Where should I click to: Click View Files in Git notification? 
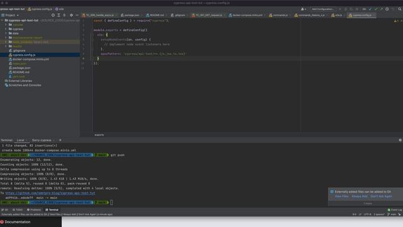(341, 196)
